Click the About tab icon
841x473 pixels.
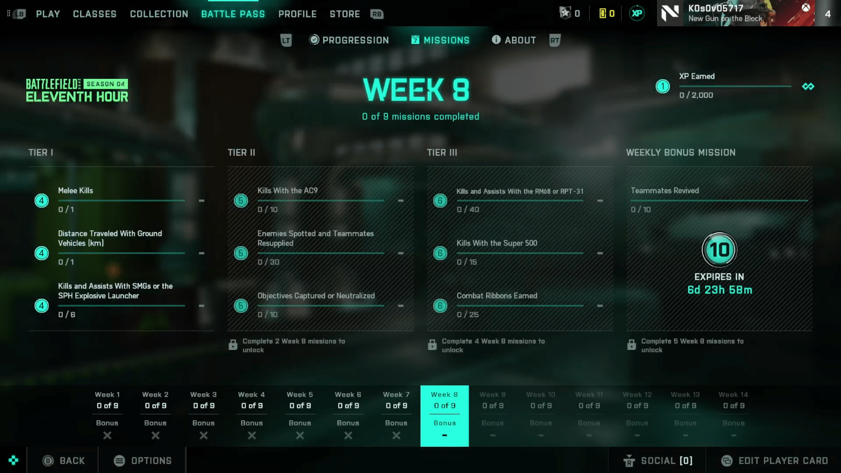(495, 40)
